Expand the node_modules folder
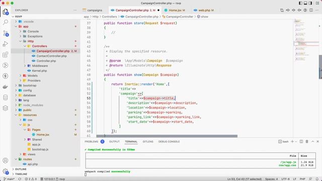322x181 pixels. click(16, 105)
